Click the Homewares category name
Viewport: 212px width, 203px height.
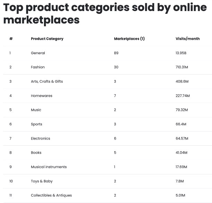(42, 96)
